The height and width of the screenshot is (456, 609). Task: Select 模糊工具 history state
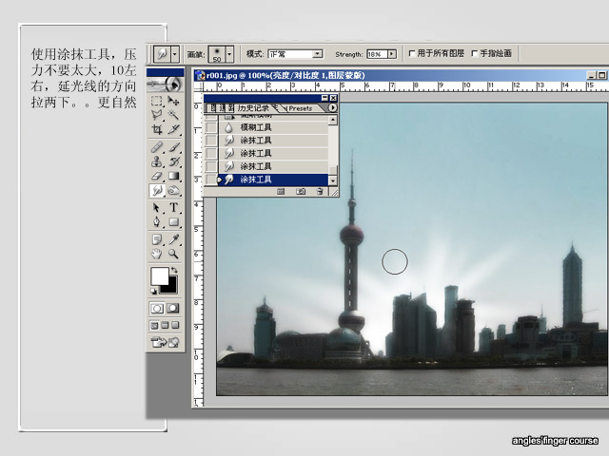(274, 127)
